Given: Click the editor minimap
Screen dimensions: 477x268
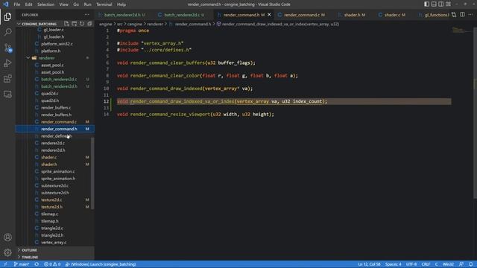Looking at the screenshot, I should pyautogui.click(x=461, y=31).
